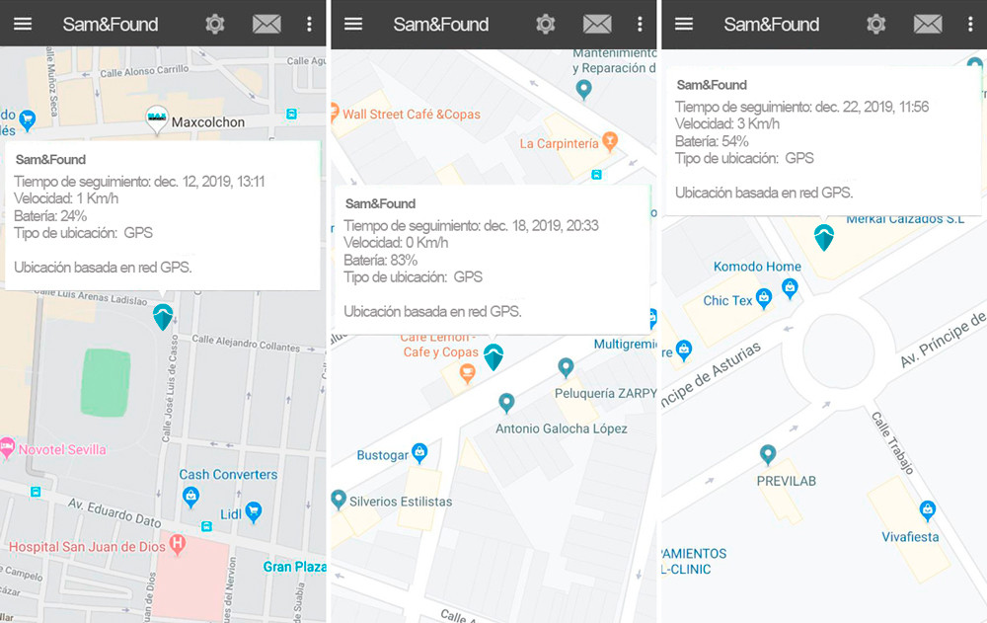This screenshot has height=623, width=987.
Task: Select La Carpintería bar pin
Action: click(x=609, y=142)
